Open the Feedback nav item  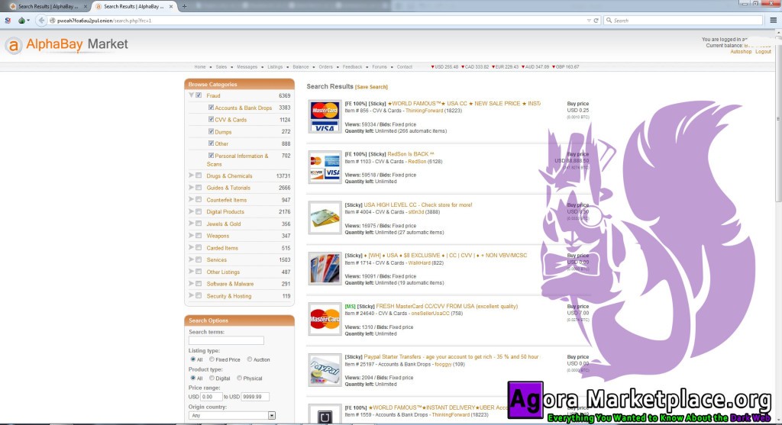pyautogui.click(x=352, y=67)
